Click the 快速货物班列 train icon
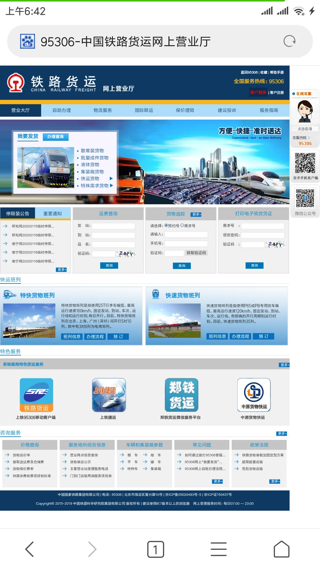320x570 pixels. pos(156,294)
